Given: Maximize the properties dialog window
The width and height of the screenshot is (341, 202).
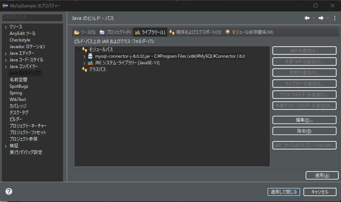Looking at the screenshot, I should coord(316,6).
